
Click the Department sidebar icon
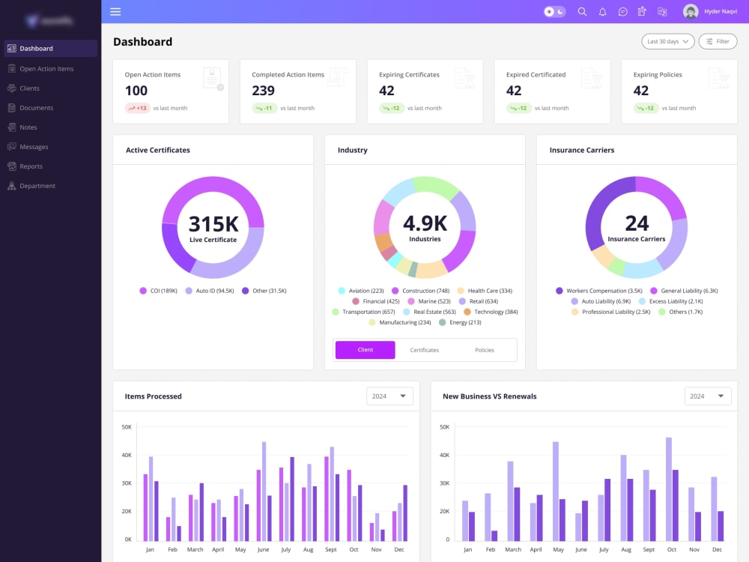click(12, 186)
